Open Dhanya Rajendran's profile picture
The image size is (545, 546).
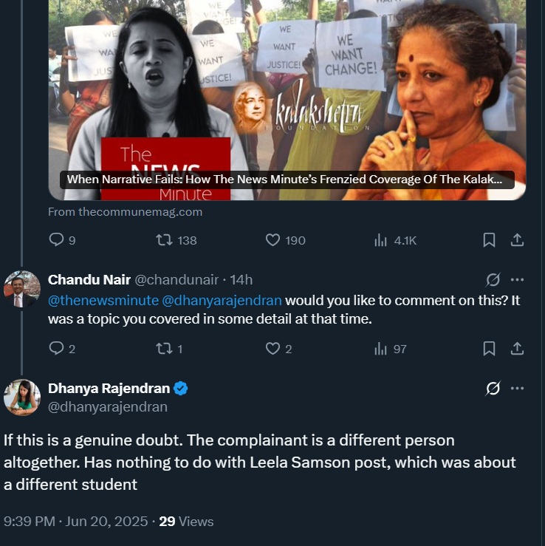click(x=22, y=397)
